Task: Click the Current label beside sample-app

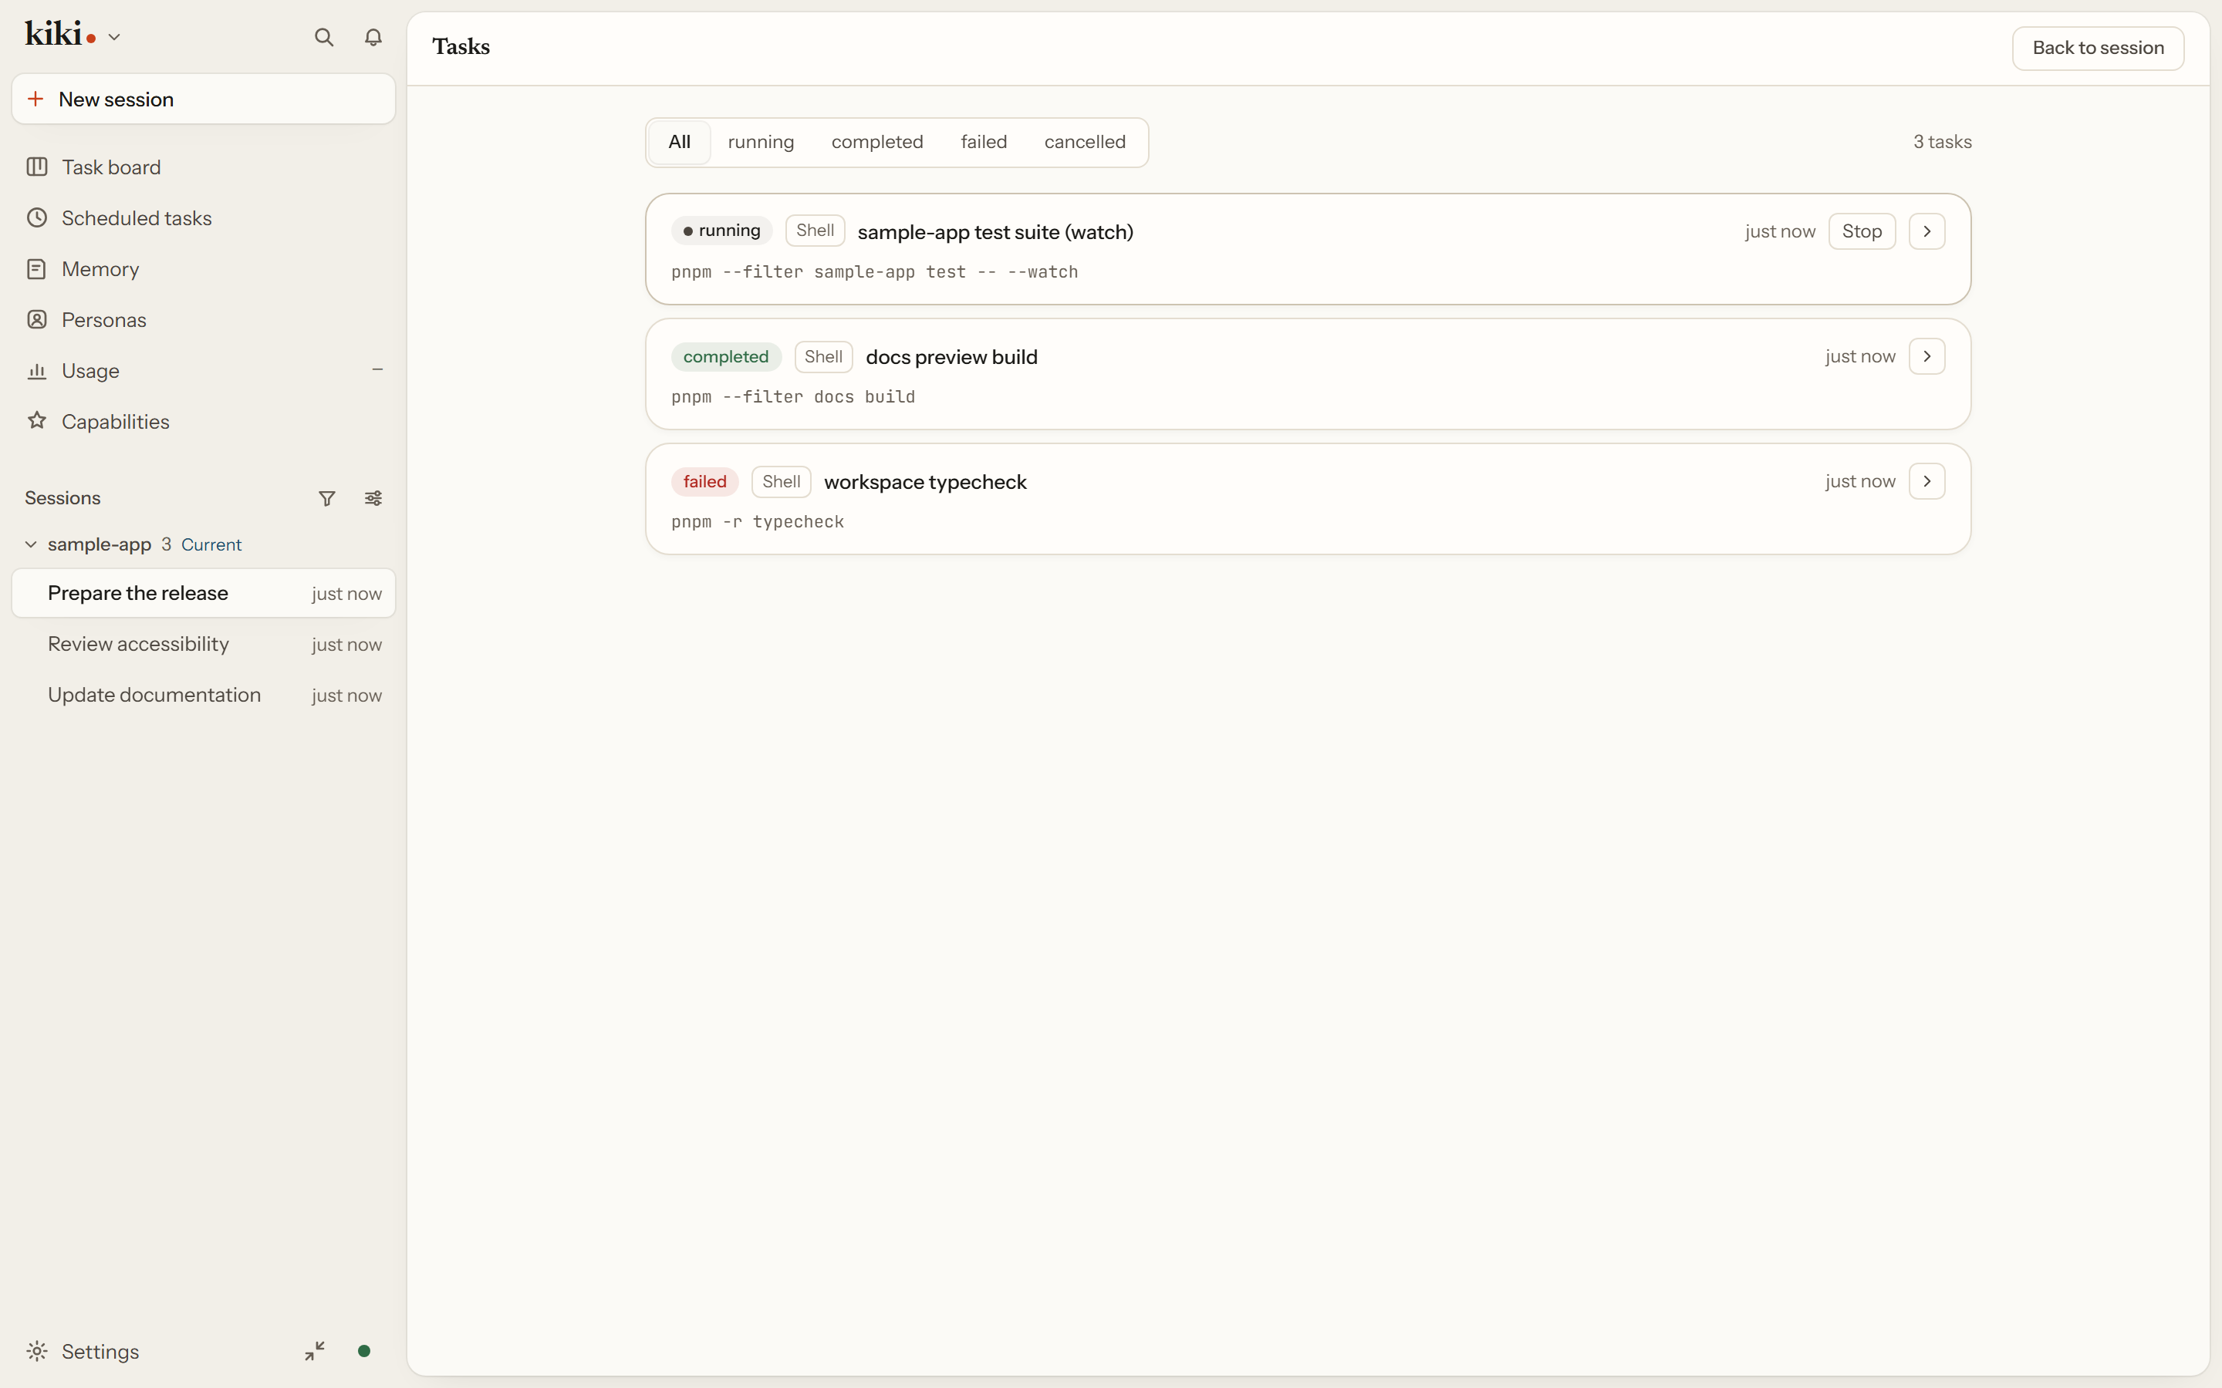Action: tap(211, 544)
